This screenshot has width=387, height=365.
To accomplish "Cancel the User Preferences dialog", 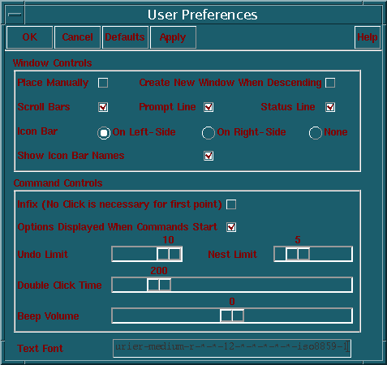I will click(x=78, y=37).
